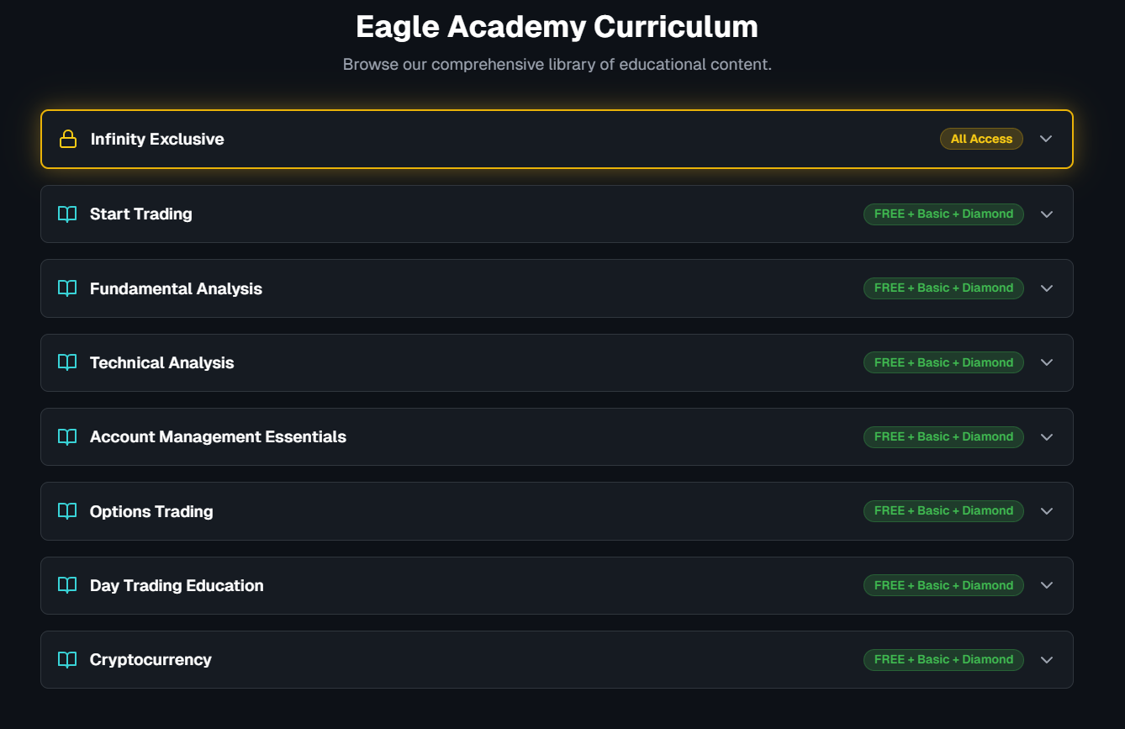Expand the Start Trading section

click(1047, 214)
